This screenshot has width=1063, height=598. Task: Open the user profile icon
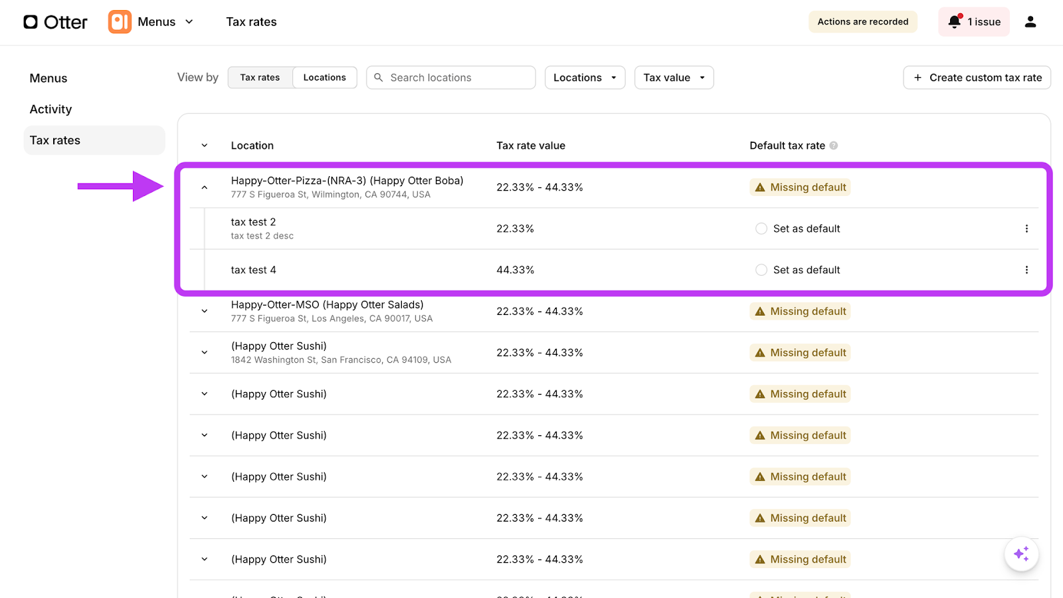[x=1030, y=22]
